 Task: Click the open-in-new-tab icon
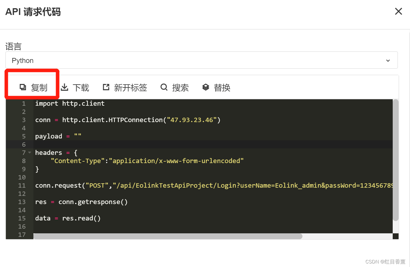click(106, 87)
